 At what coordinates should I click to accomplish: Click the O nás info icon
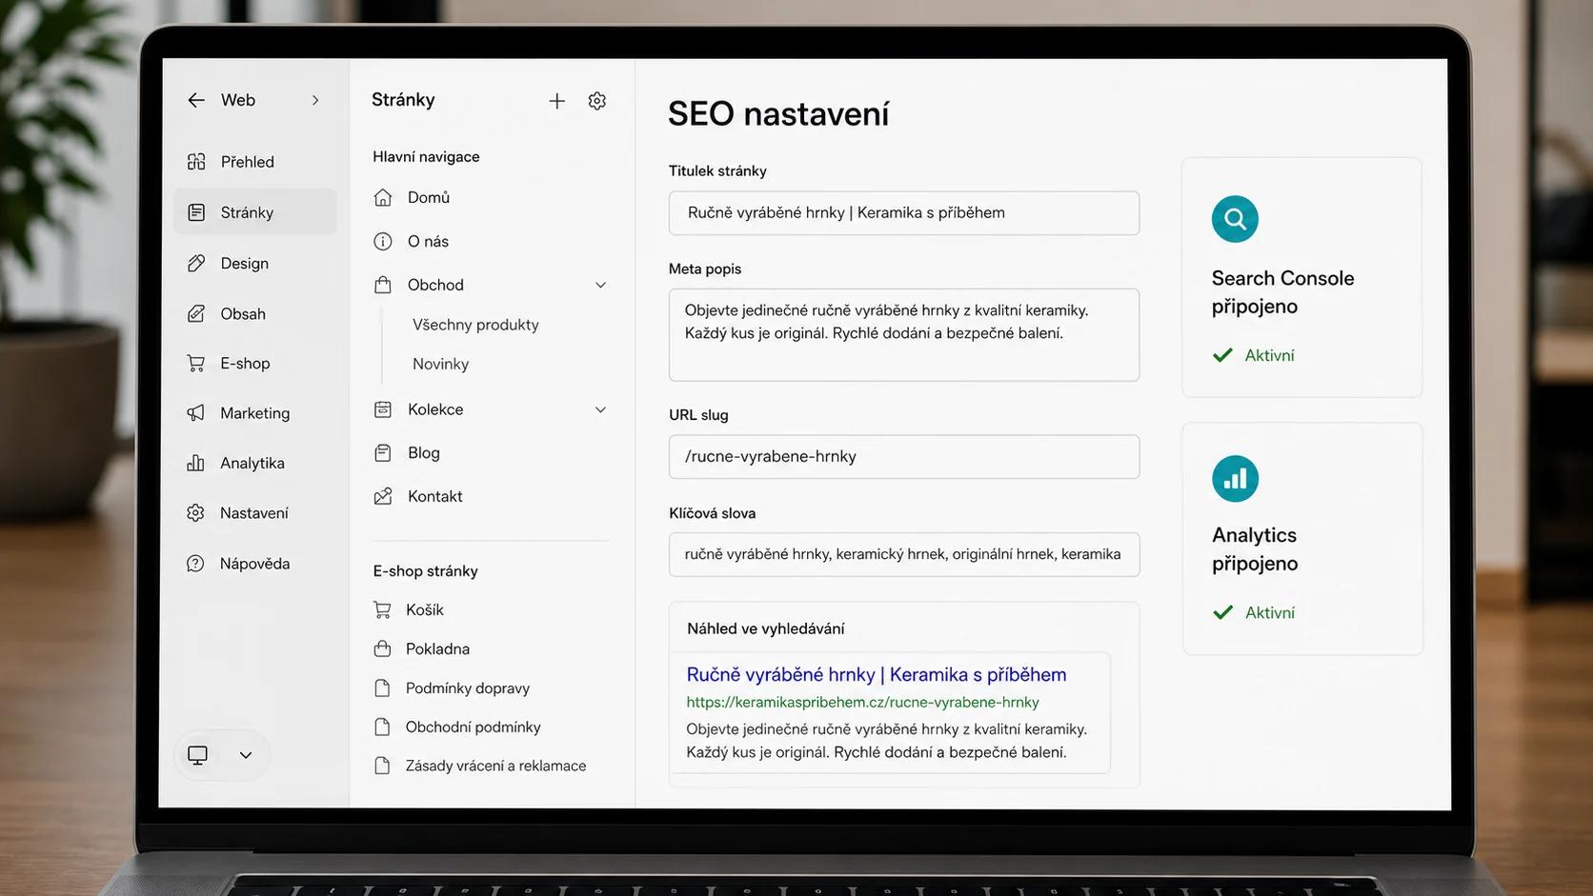point(383,241)
